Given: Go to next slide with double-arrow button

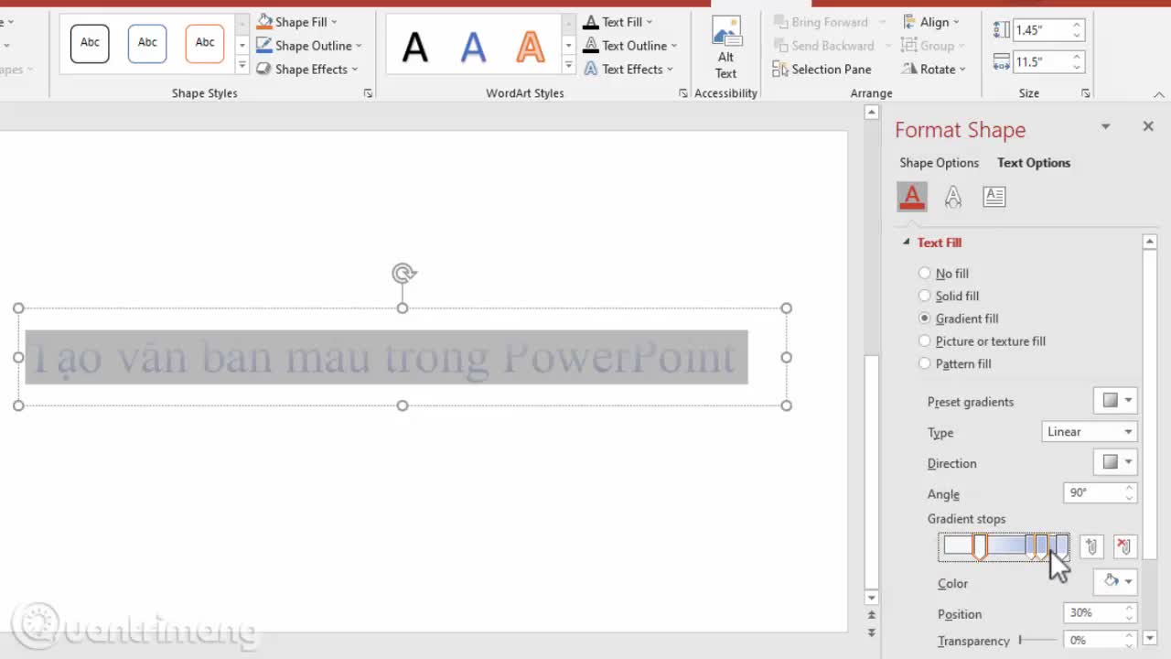Looking at the screenshot, I should (x=871, y=632).
